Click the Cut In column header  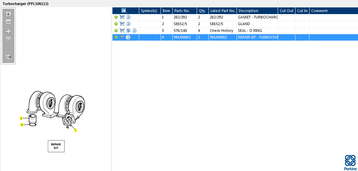[302, 11]
